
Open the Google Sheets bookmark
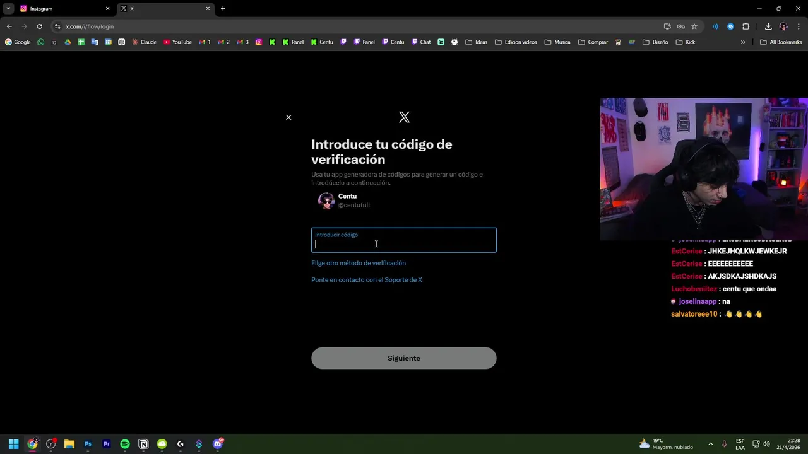tap(81, 42)
